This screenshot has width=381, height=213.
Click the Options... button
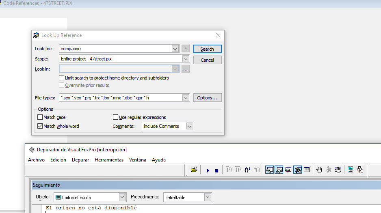[x=207, y=98]
